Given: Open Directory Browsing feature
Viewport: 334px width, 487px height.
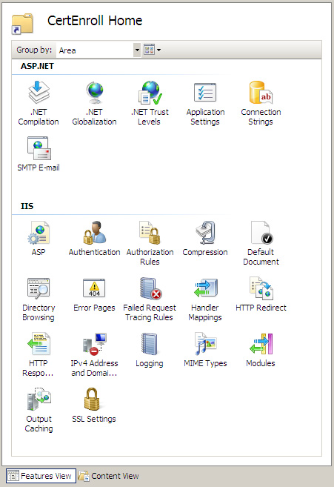Looking at the screenshot, I should coord(39,299).
